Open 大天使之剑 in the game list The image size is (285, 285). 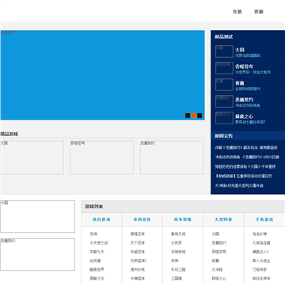click(x=98, y=243)
